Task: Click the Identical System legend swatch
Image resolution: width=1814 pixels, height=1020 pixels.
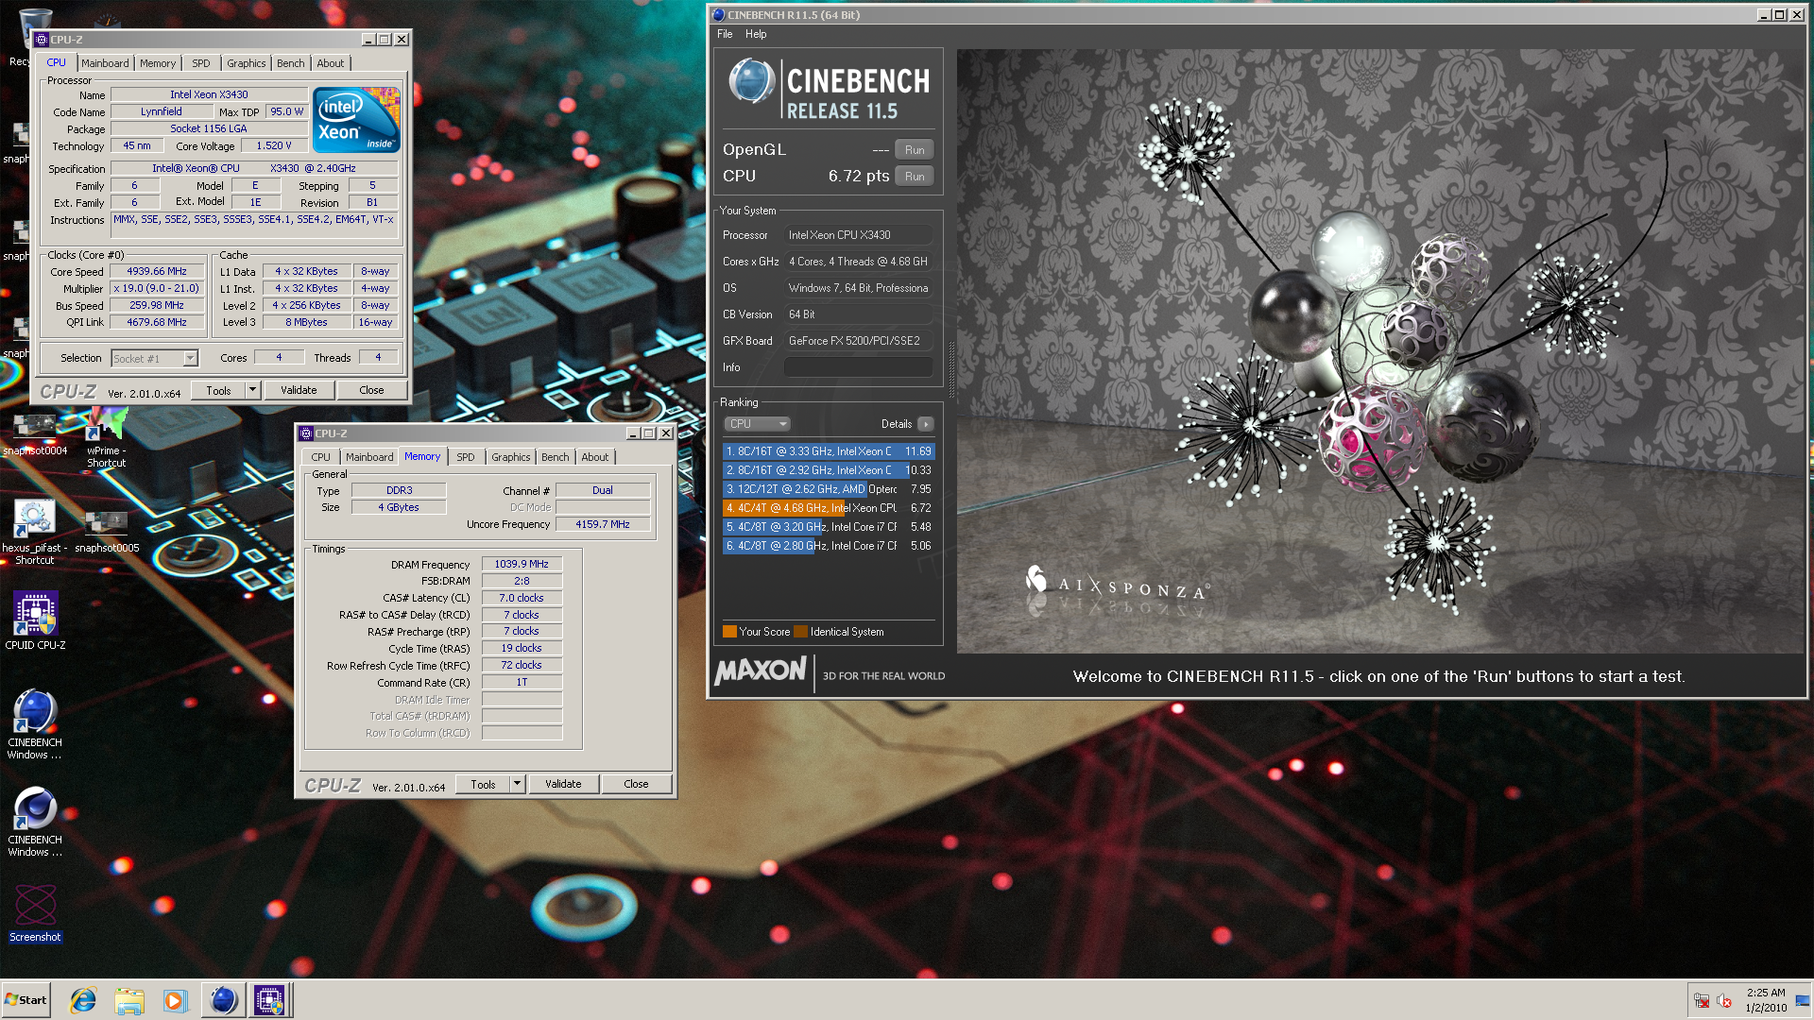Action: [801, 632]
